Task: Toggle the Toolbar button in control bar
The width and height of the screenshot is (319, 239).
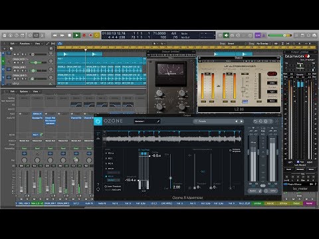Action: pyautogui.click(x=23, y=35)
